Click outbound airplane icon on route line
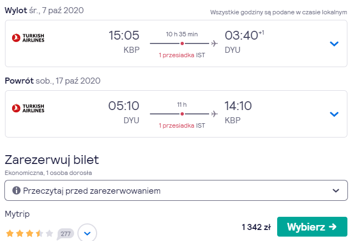This screenshot has height=241, width=354. (x=214, y=43)
